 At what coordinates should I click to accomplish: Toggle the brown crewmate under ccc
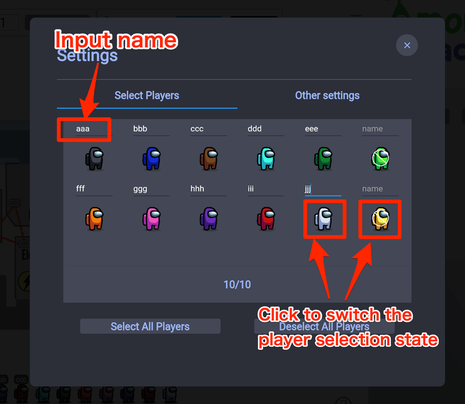(x=209, y=159)
